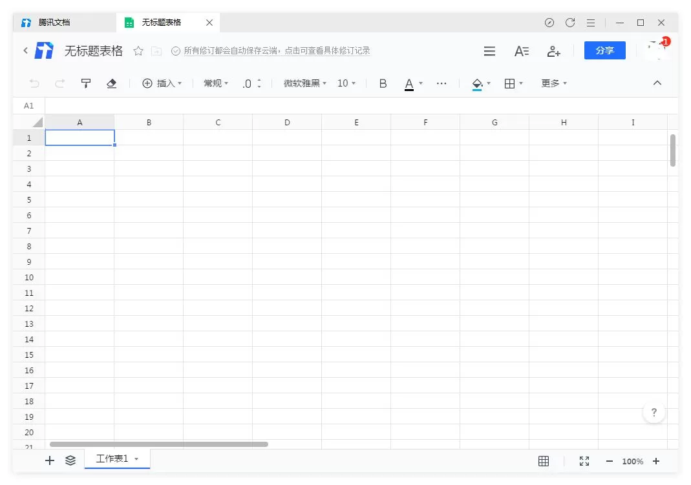Viewport: 691px width, 485px height.
Task: Open font color dropdown arrow
Action: (421, 83)
